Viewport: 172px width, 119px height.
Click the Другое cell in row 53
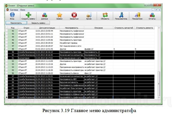coord(72,64)
